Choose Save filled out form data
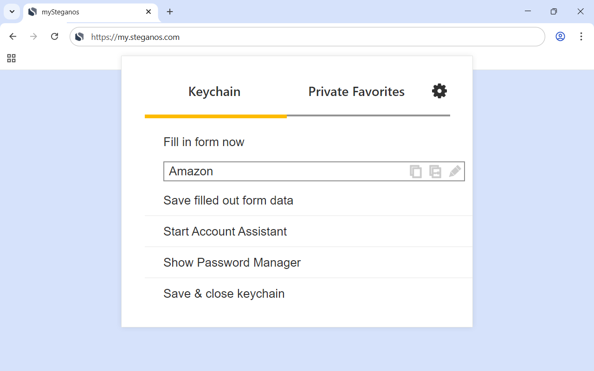Viewport: 594px width, 371px height. tap(228, 200)
